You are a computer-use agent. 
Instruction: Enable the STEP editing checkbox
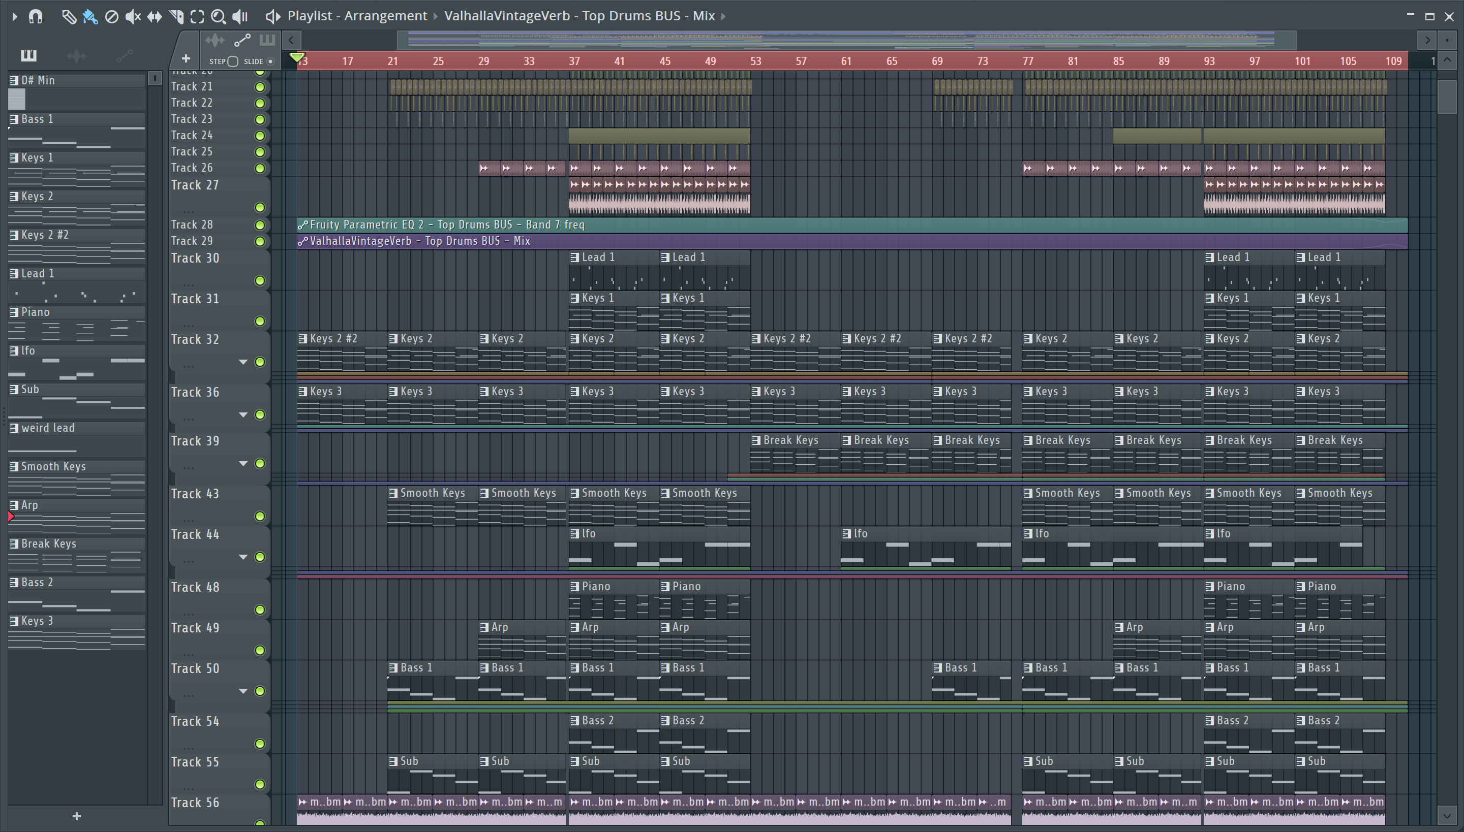click(233, 61)
